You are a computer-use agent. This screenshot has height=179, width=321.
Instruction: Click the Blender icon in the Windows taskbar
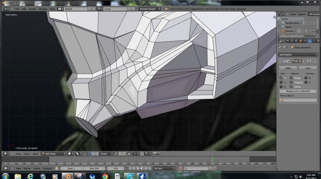(x=67, y=176)
